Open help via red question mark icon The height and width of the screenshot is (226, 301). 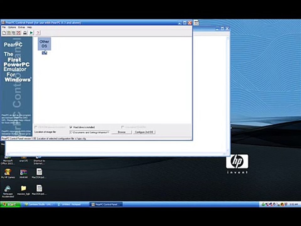point(38,33)
